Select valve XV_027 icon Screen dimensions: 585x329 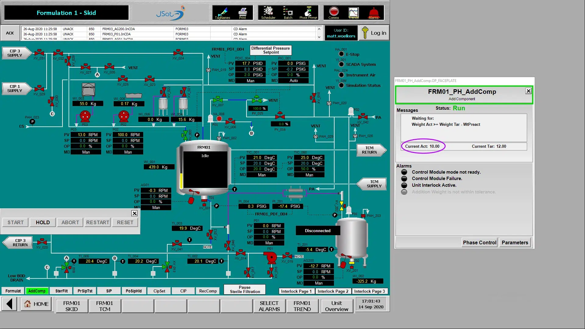coord(86,67)
